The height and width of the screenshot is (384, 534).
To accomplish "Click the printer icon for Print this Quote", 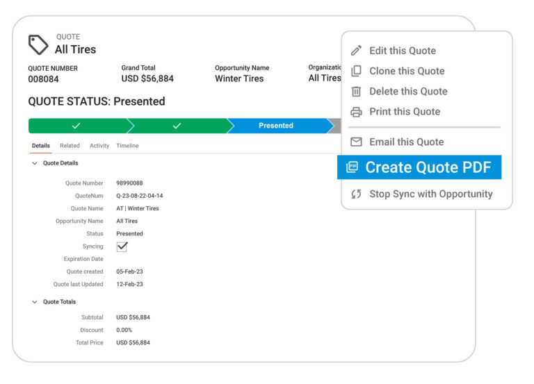I will (x=356, y=112).
